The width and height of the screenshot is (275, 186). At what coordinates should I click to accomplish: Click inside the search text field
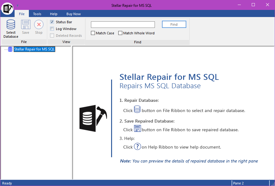[122, 24]
